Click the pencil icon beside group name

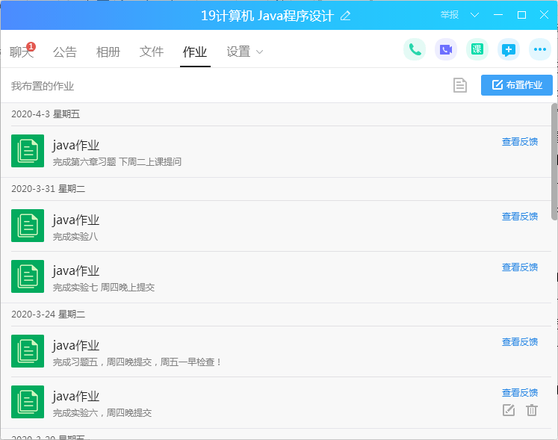pos(345,16)
